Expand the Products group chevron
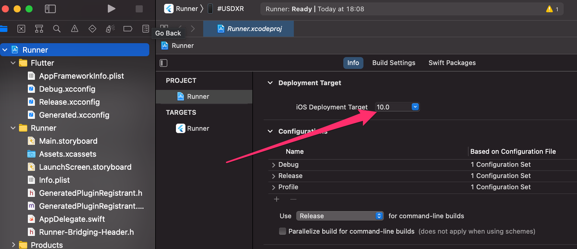The height and width of the screenshot is (249, 577). point(13,245)
